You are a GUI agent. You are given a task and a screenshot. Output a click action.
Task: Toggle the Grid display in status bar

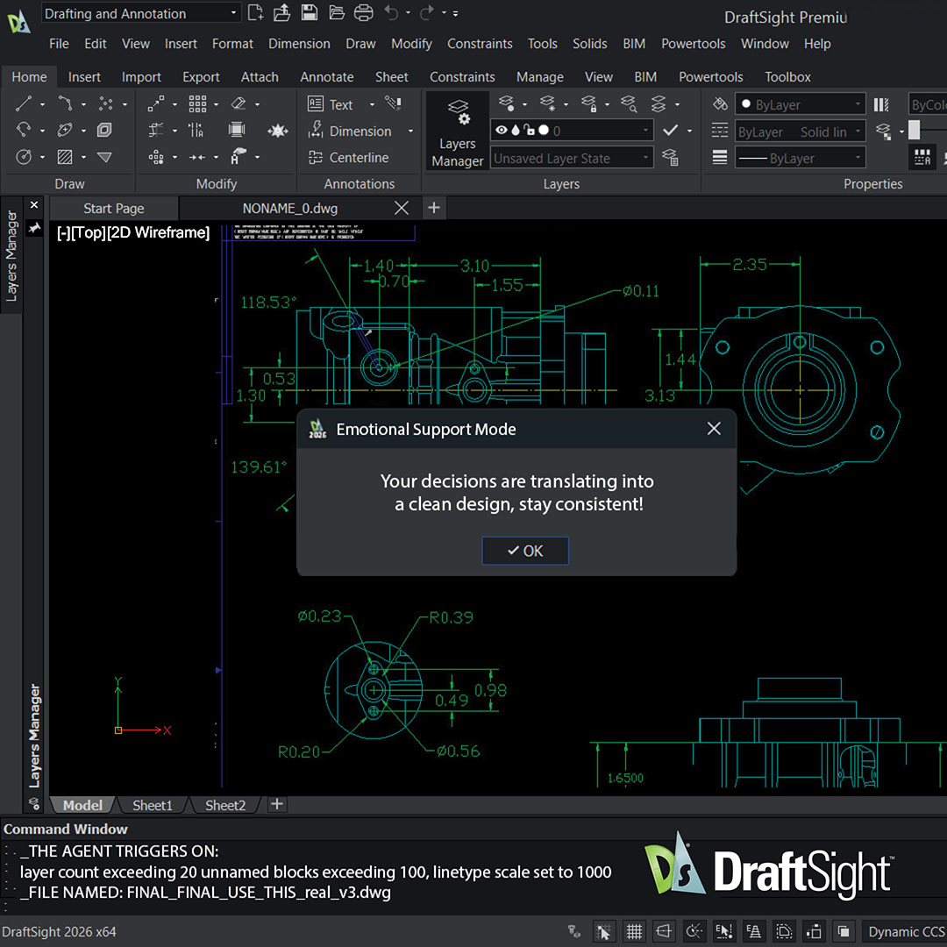tap(634, 931)
